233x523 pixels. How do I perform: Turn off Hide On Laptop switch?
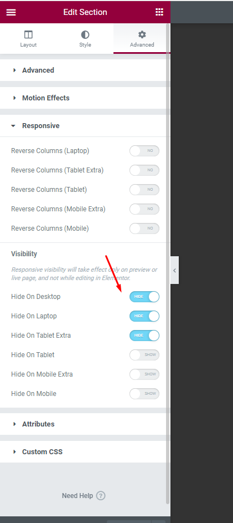(x=144, y=316)
